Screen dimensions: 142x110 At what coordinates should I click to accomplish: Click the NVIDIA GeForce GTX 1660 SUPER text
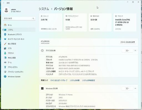tap(74, 28)
